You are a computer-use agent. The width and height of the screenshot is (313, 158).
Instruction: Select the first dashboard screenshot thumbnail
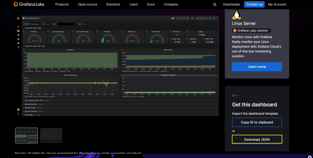coord(27,135)
